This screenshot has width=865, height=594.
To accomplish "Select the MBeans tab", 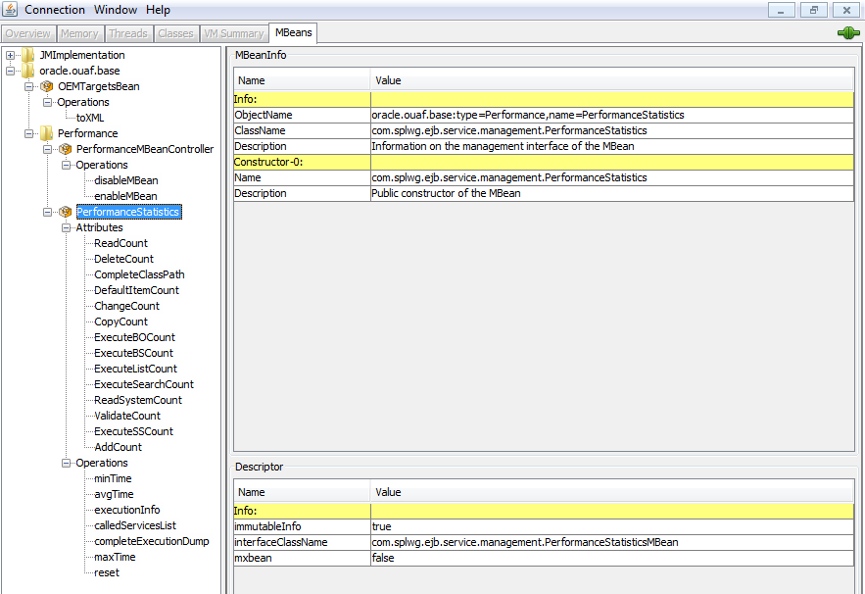I will tap(293, 32).
